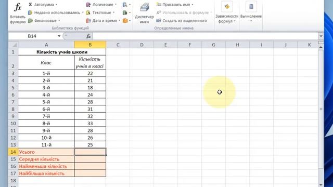
Task: Click the Присвоить имя button
Action: (x=173, y=5)
